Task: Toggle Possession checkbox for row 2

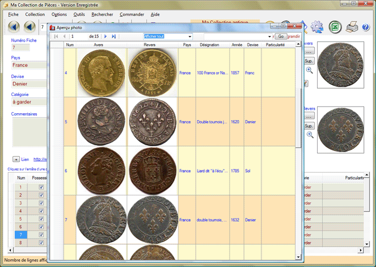Action: [41, 195]
